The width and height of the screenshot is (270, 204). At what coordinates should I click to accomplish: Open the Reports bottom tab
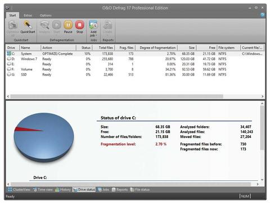tap(120, 189)
